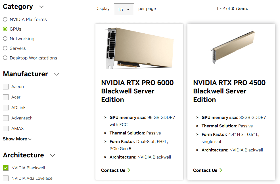This screenshot has width=280, height=184.
Task: Click Contact Us for RTX PRO 4500
Action: [x=208, y=170]
